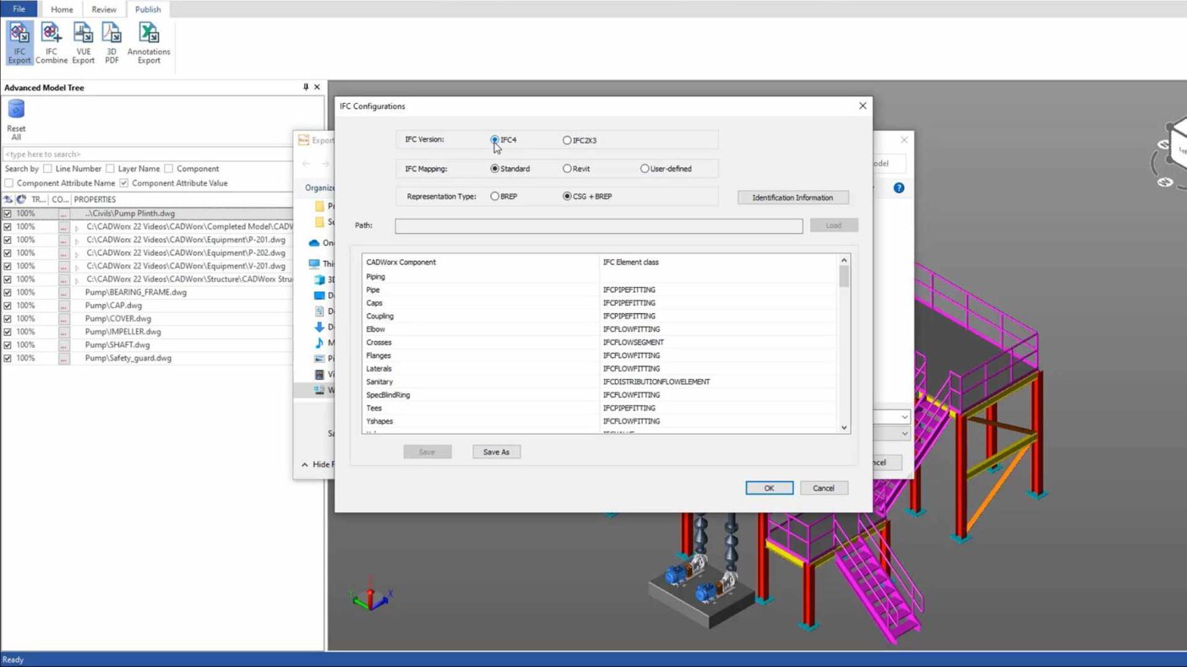This screenshot has width=1187, height=667.
Task: Open the File menu
Action: tap(19, 9)
